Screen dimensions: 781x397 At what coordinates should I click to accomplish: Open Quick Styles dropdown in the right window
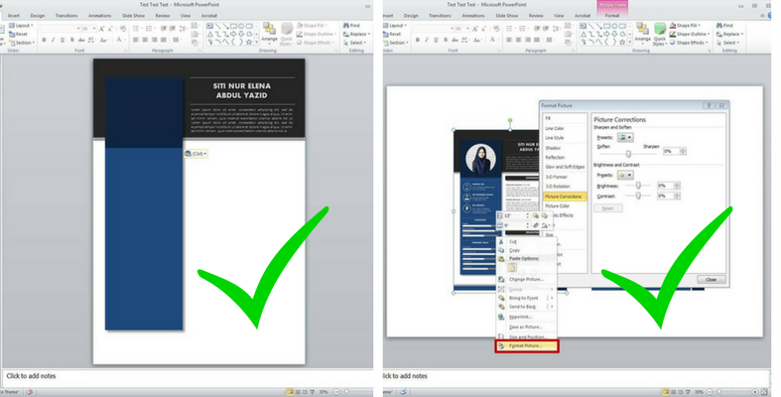tap(660, 34)
